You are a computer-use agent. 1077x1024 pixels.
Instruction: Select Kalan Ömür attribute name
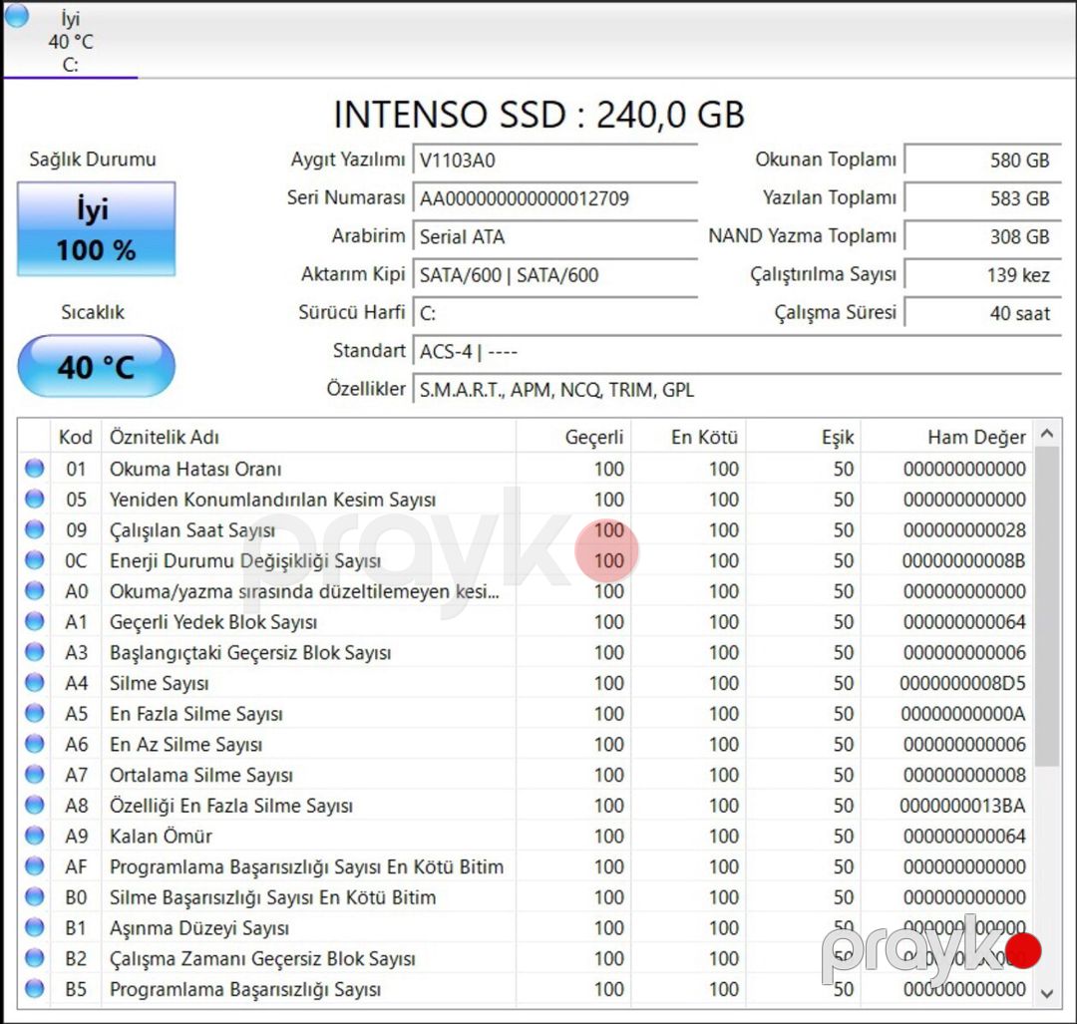point(161,836)
